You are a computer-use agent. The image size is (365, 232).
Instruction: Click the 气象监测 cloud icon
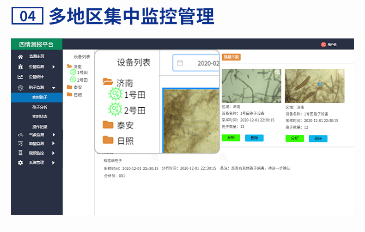click(x=20, y=135)
